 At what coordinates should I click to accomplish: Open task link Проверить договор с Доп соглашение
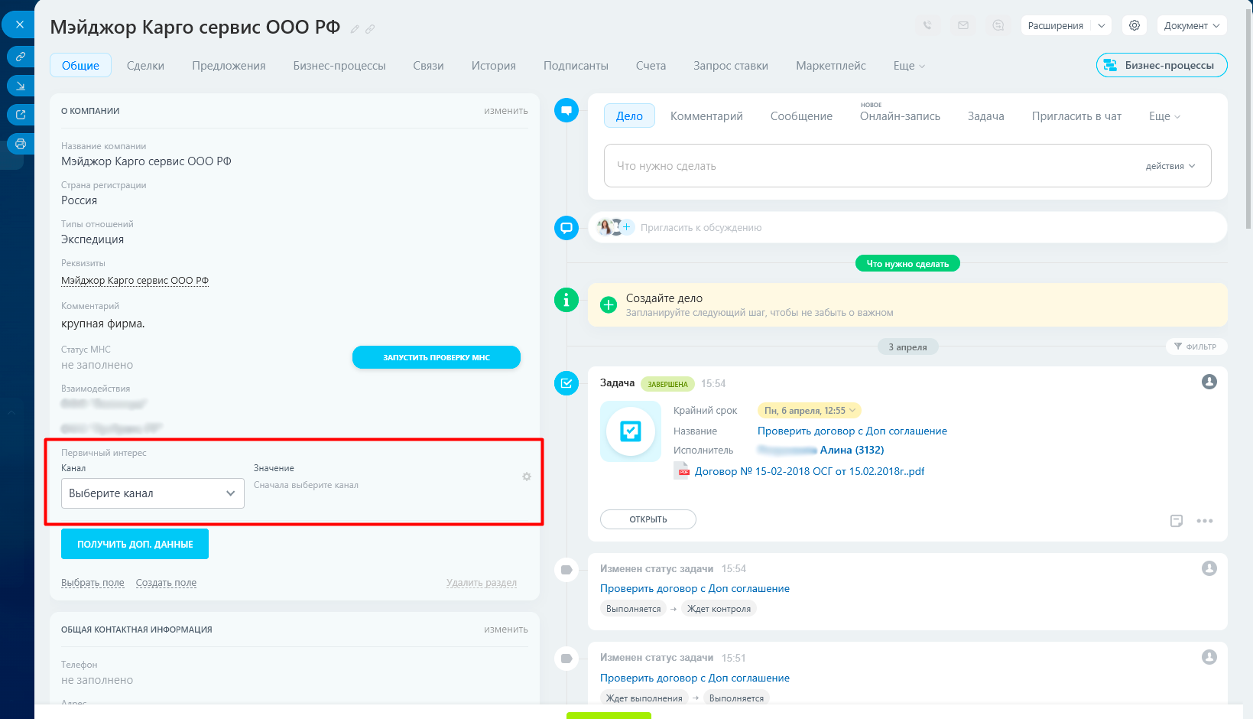tap(852, 431)
